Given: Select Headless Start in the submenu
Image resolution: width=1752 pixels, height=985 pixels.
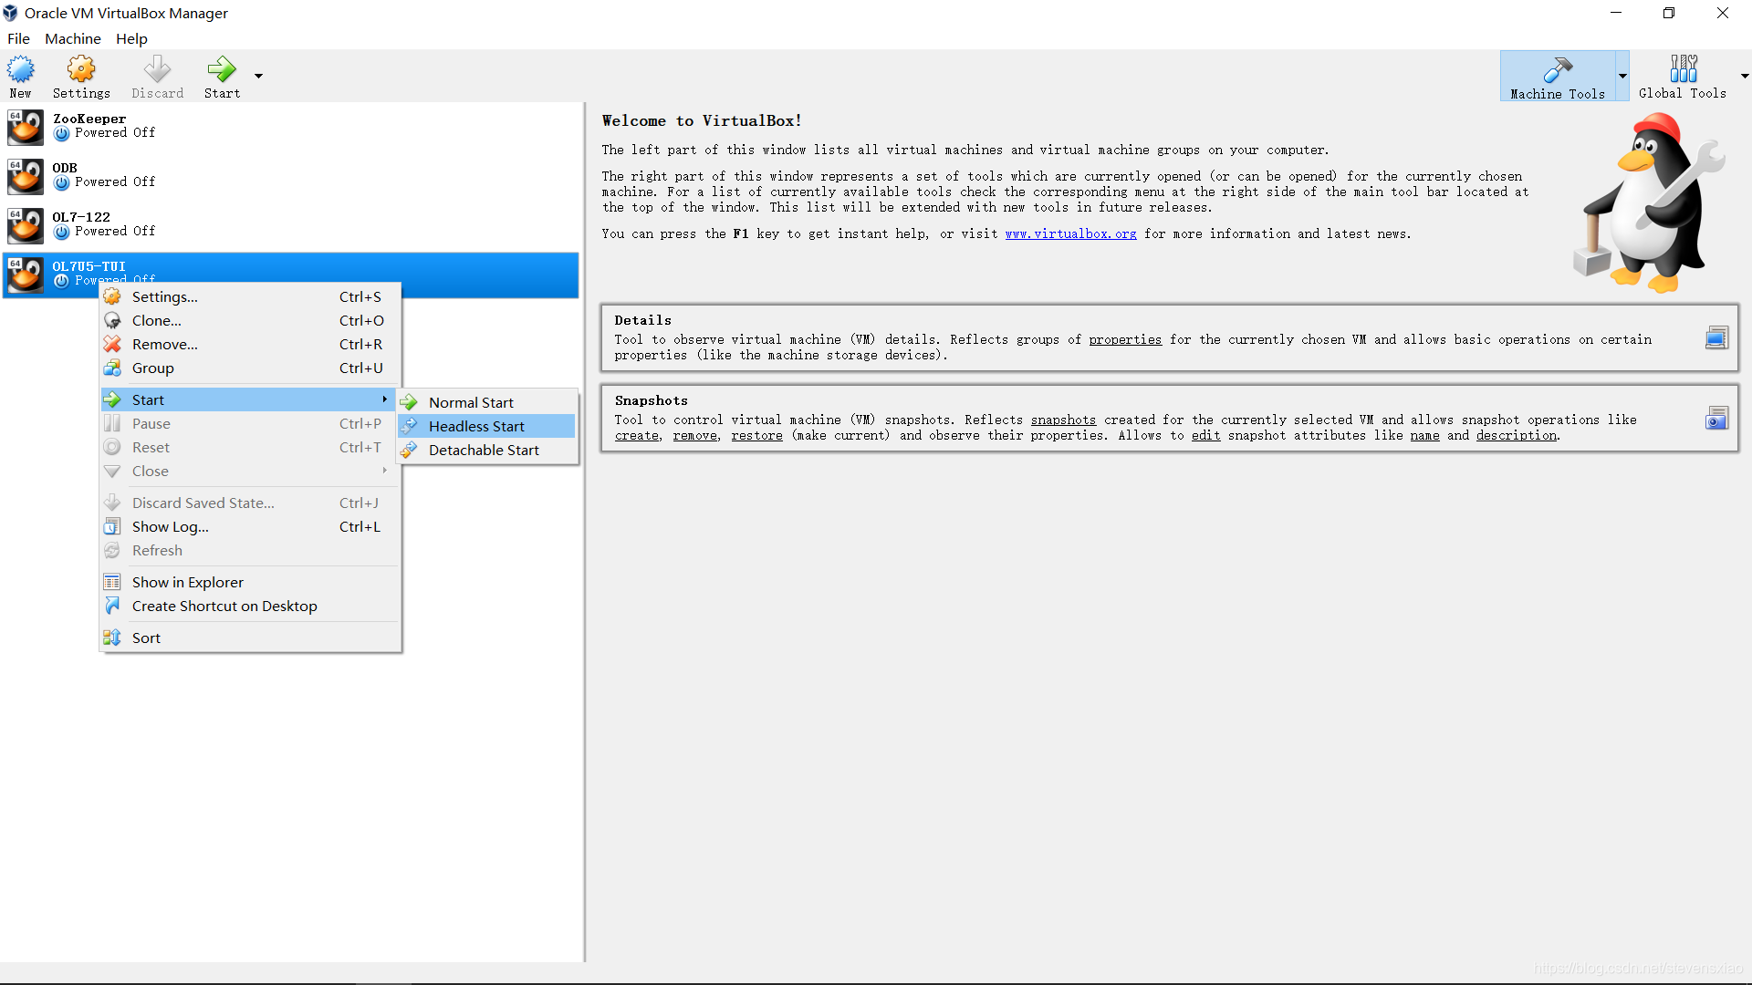Looking at the screenshot, I should (x=486, y=426).
